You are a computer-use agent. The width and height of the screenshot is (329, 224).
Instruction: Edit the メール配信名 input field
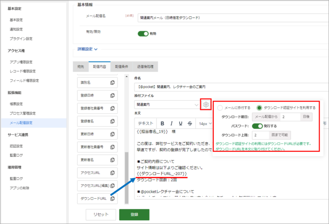tap(233, 18)
